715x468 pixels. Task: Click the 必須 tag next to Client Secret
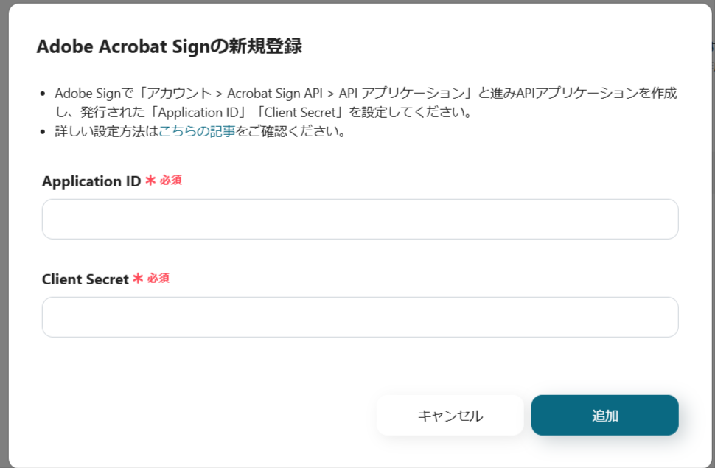tap(158, 279)
